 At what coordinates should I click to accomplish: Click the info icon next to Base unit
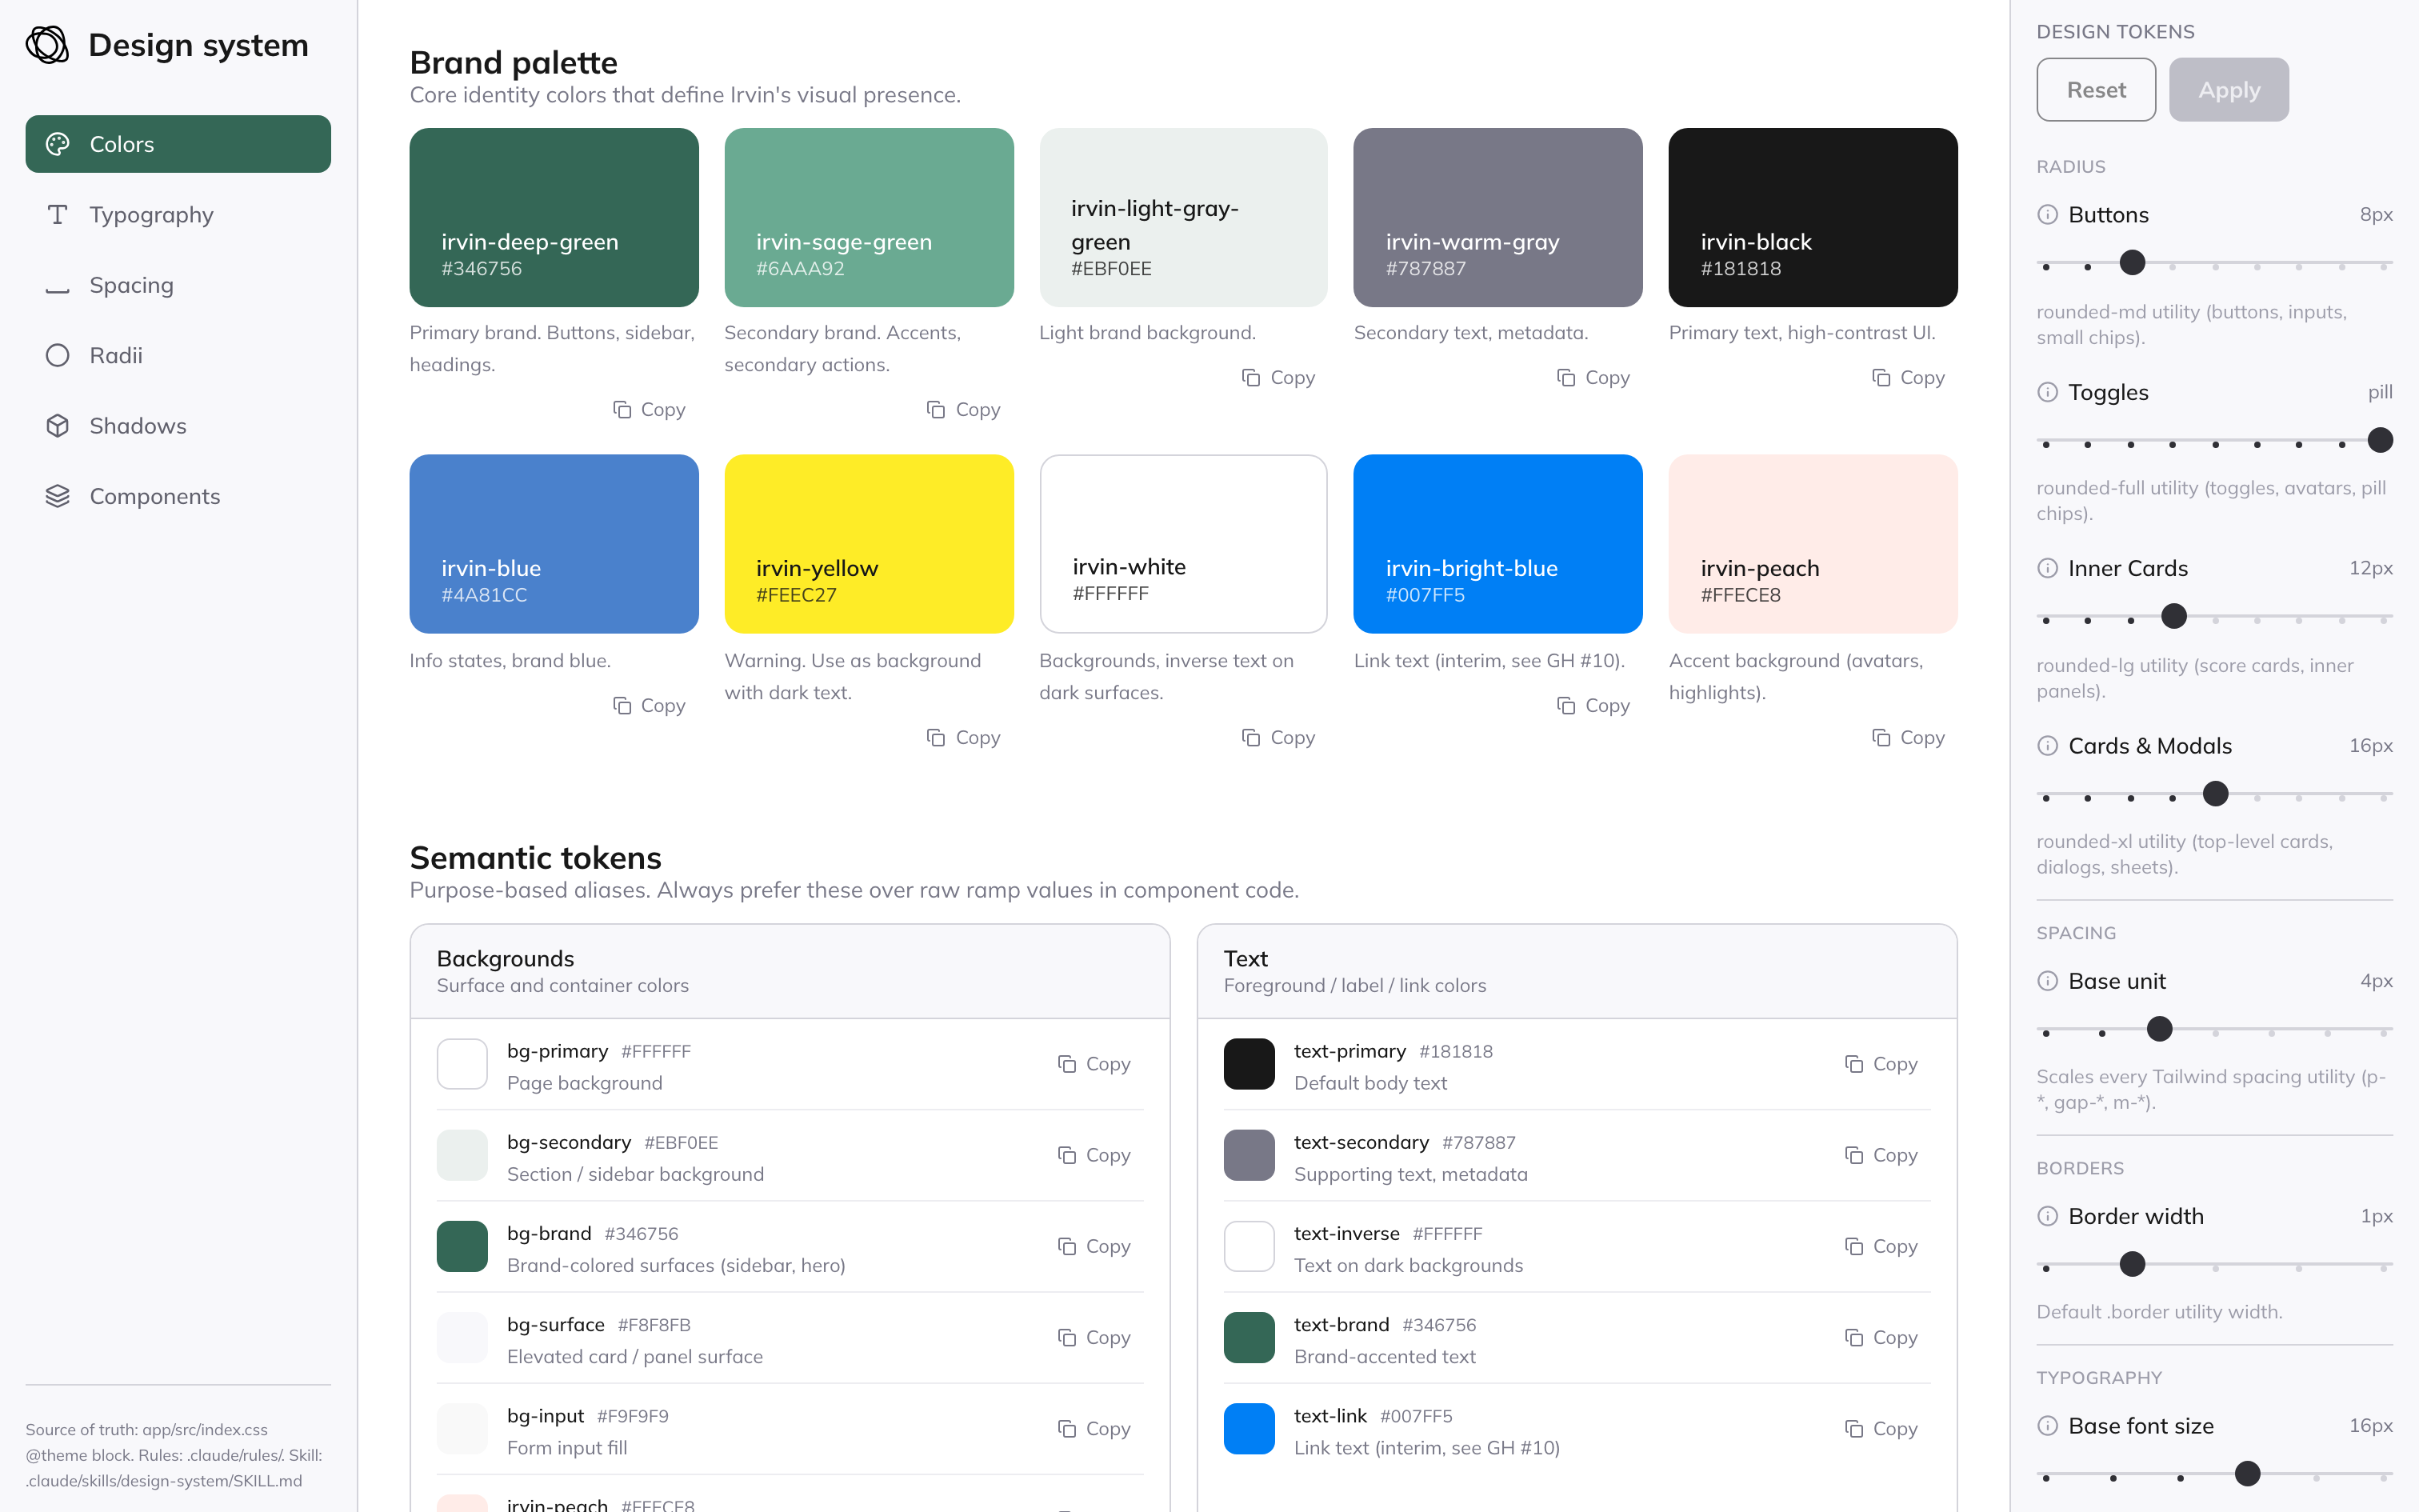pos(2047,981)
